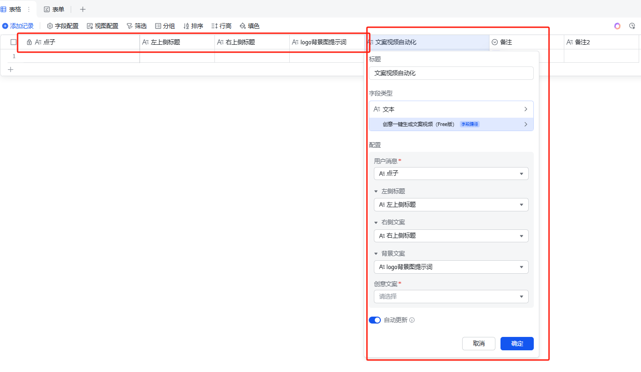Edit the 标题 input field
This screenshot has height=372, width=641.
451,73
